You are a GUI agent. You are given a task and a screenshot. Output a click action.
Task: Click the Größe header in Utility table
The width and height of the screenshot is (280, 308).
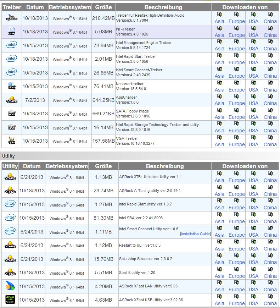[x=103, y=166]
